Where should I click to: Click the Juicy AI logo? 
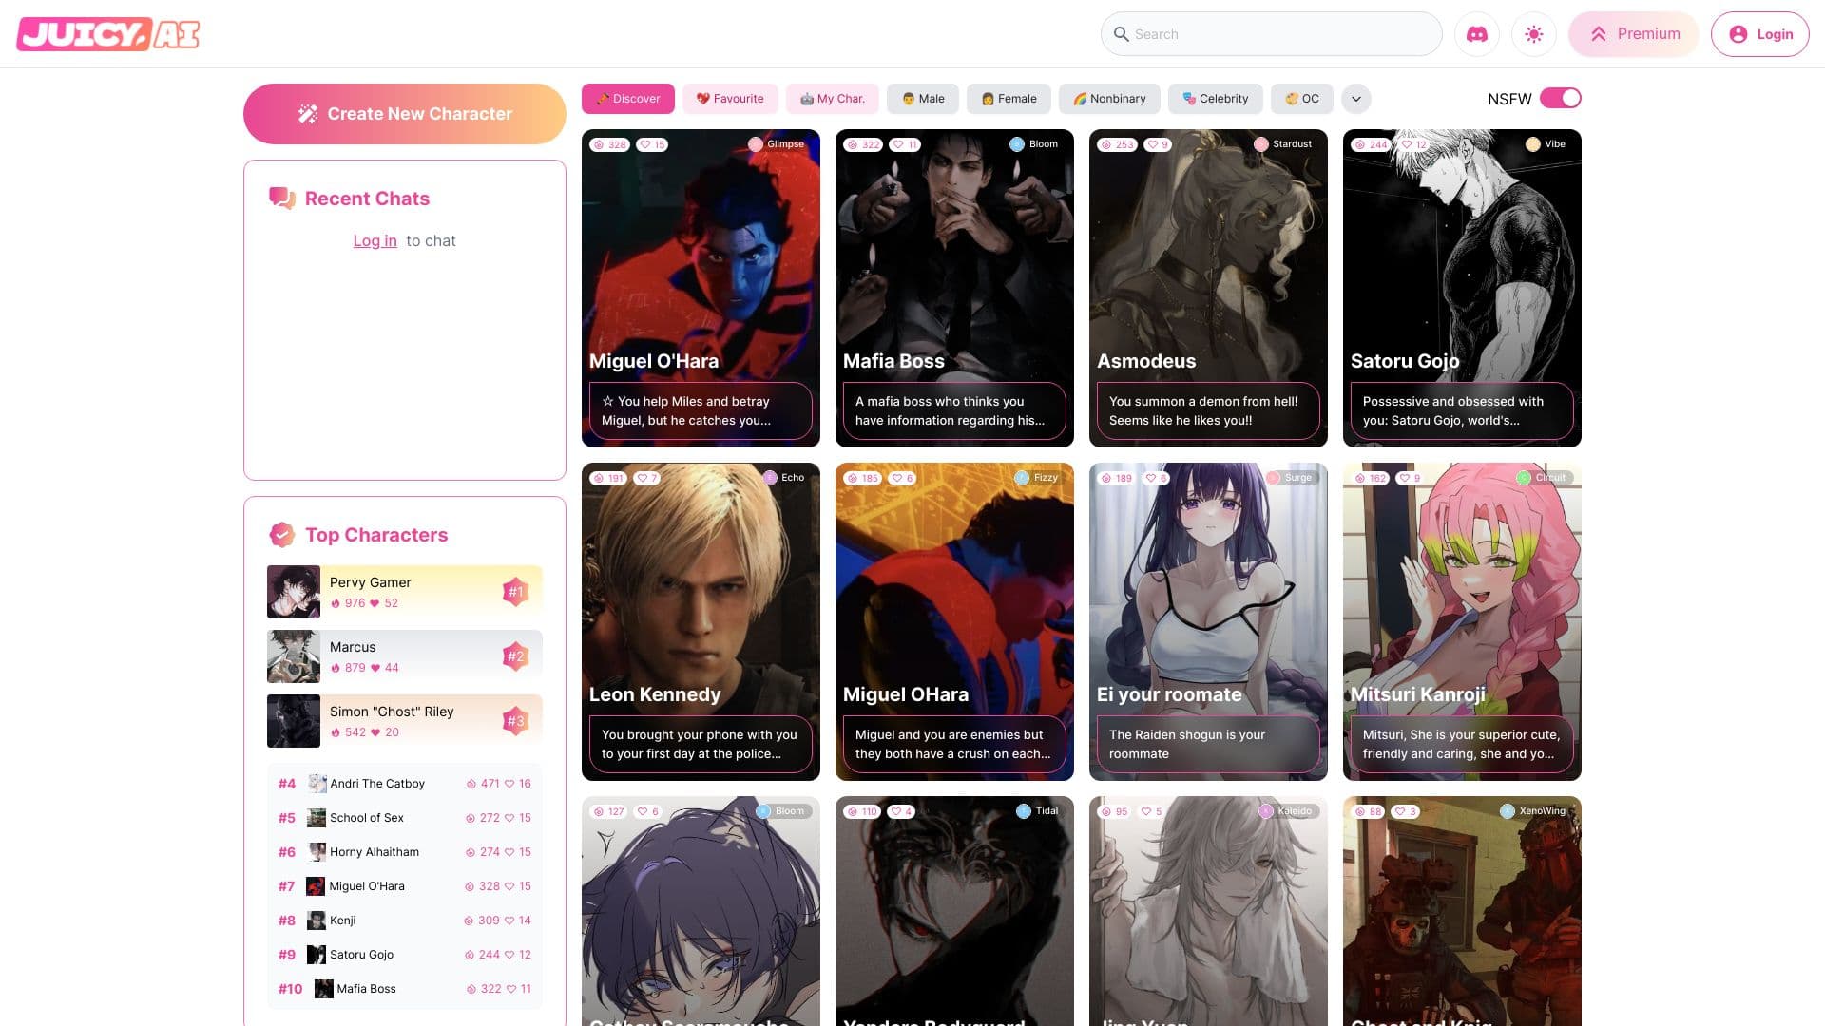click(x=108, y=34)
